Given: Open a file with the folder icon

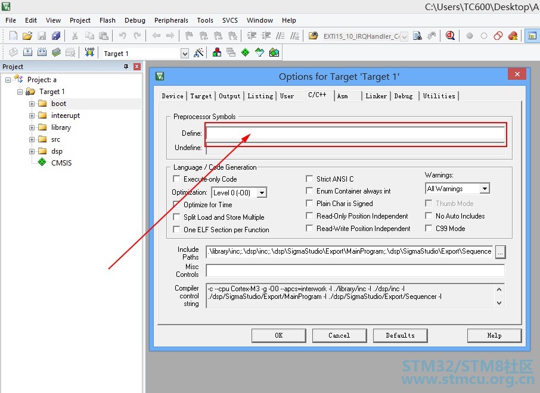Looking at the screenshot, I should 27,36.
